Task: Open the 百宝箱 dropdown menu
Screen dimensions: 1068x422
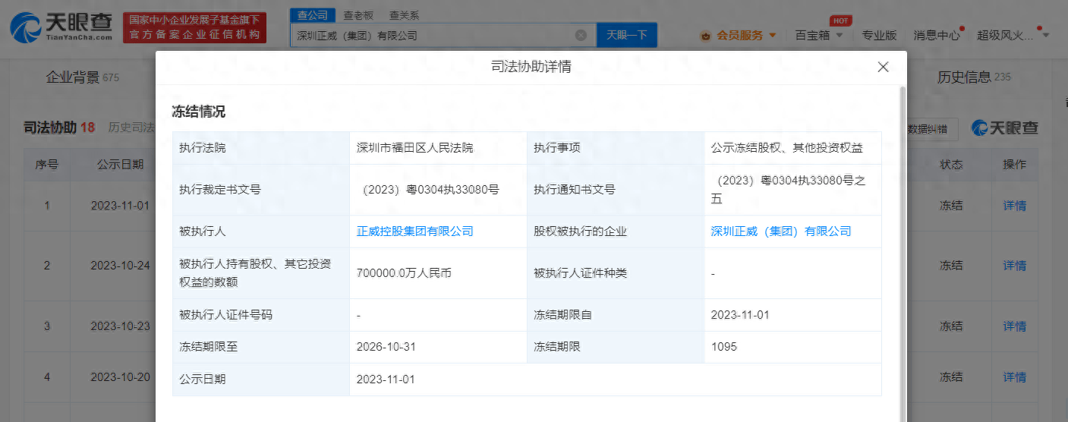Action: 818,35
